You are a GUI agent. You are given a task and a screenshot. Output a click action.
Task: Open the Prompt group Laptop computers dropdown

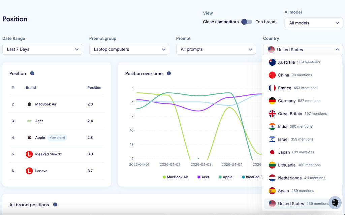pyautogui.click(x=129, y=49)
